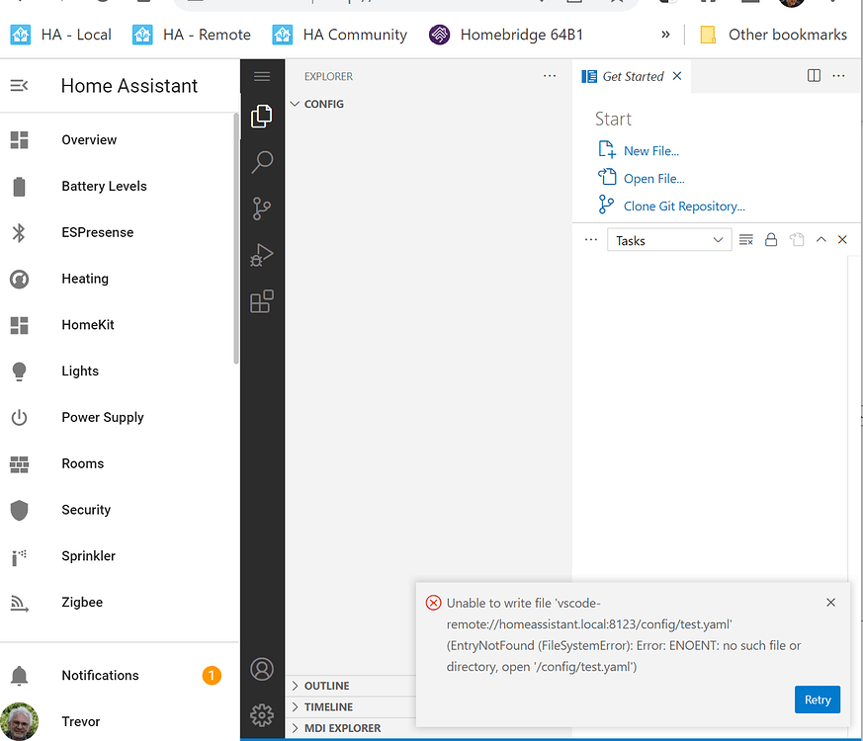Close the Get Started tab
This screenshot has height=741, width=863.
coord(677,76)
